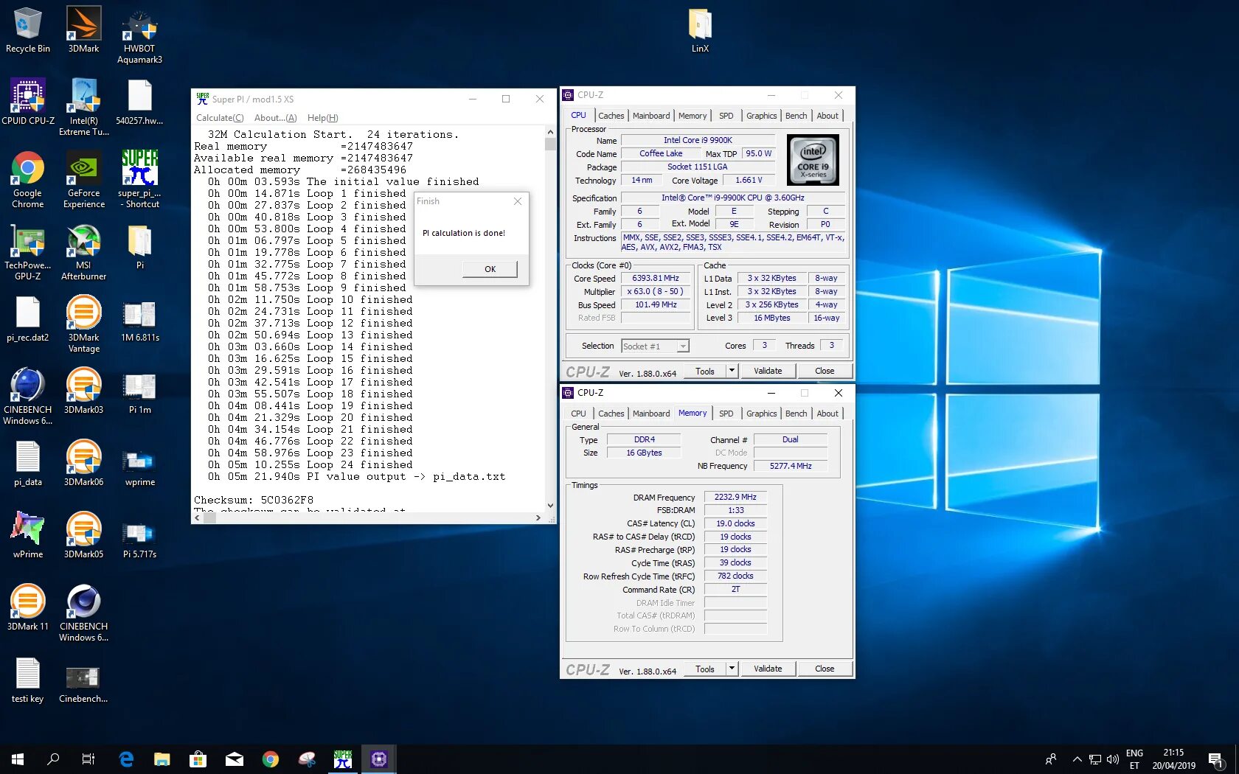Launch 3DMark Vantage shortcut
The height and width of the screenshot is (774, 1239).
[83, 324]
